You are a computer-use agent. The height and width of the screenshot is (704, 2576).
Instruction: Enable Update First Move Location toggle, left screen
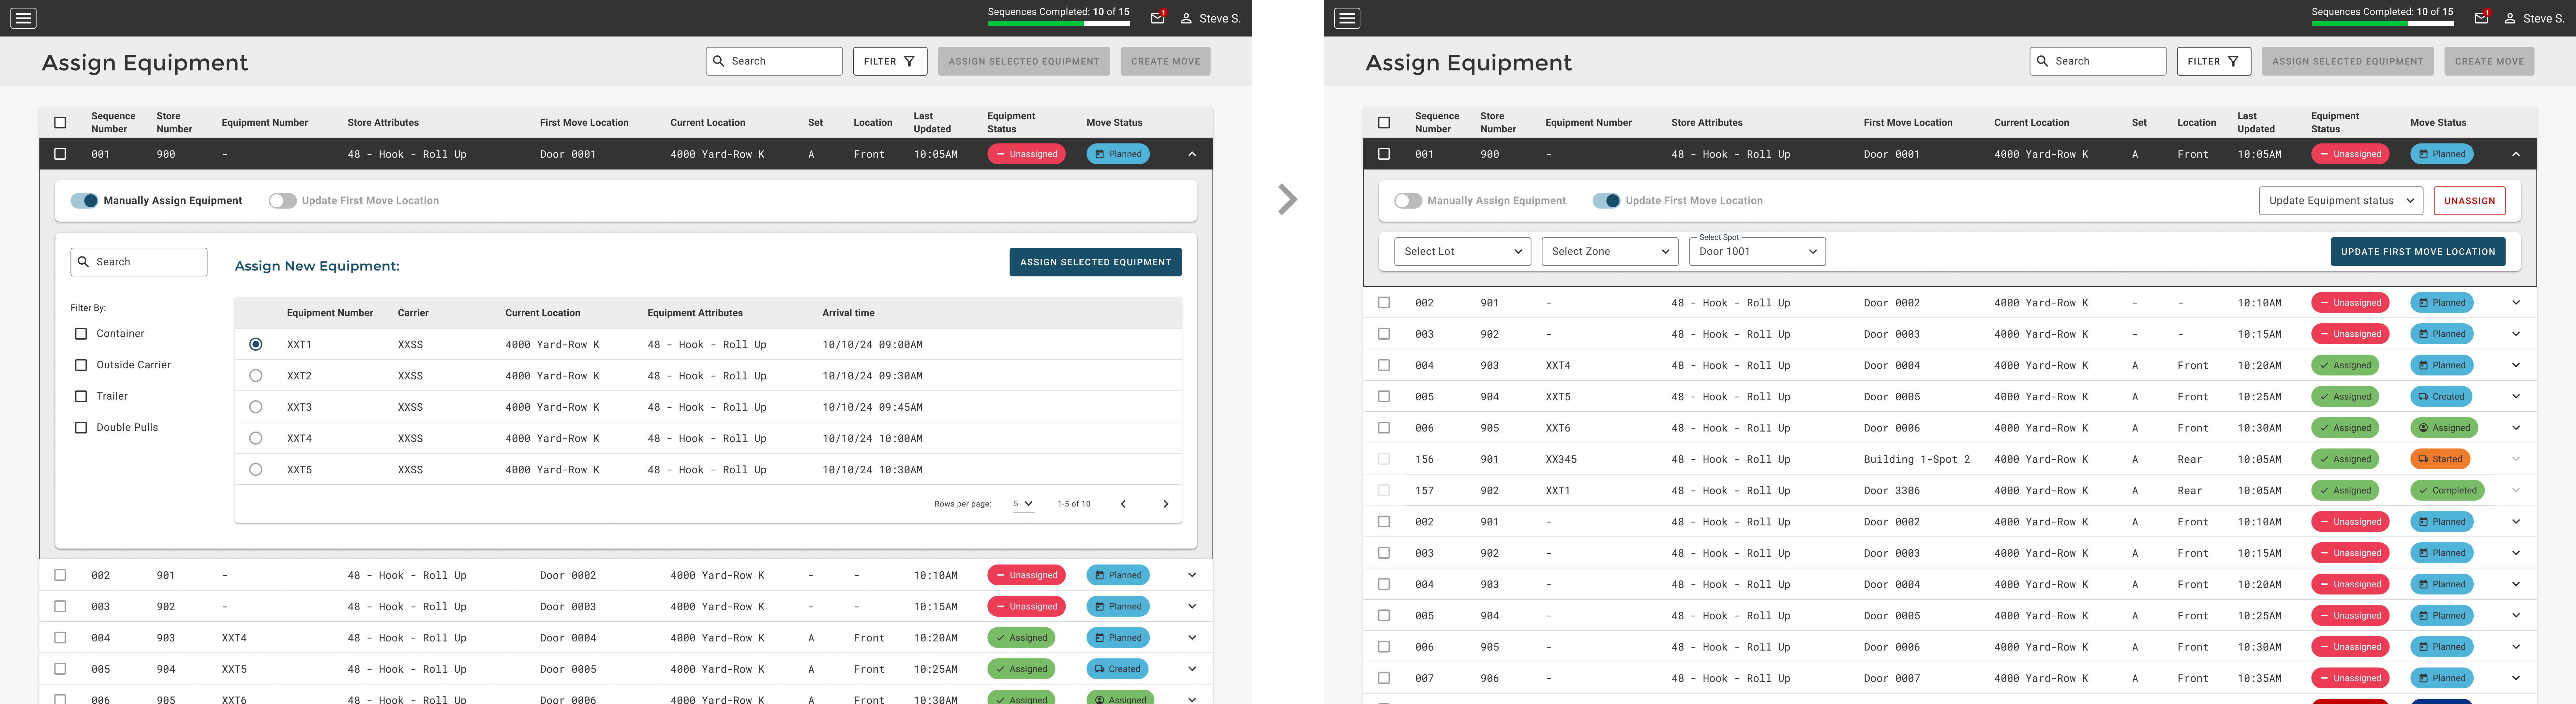click(283, 201)
